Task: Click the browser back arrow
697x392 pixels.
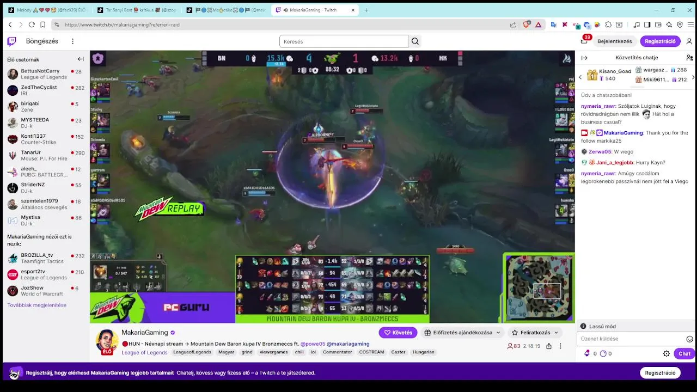Action: coord(10,24)
